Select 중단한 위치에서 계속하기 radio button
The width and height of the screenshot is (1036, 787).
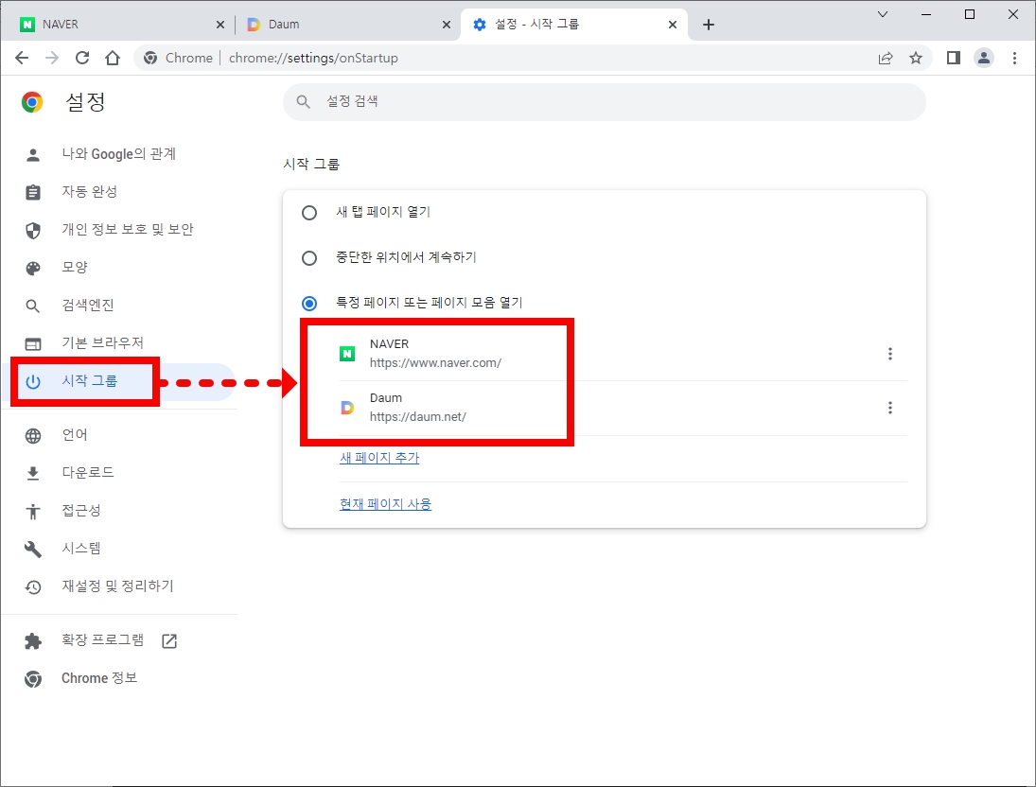(x=308, y=257)
